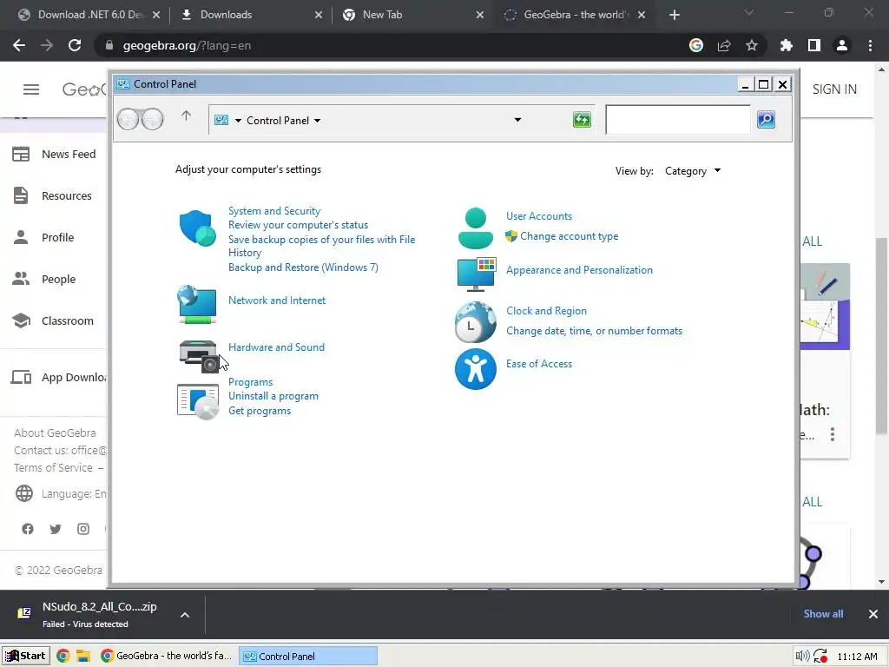Click GeoGebra Twitter icon
This screenshot has width=889, height=667.
tap(56, 529)
